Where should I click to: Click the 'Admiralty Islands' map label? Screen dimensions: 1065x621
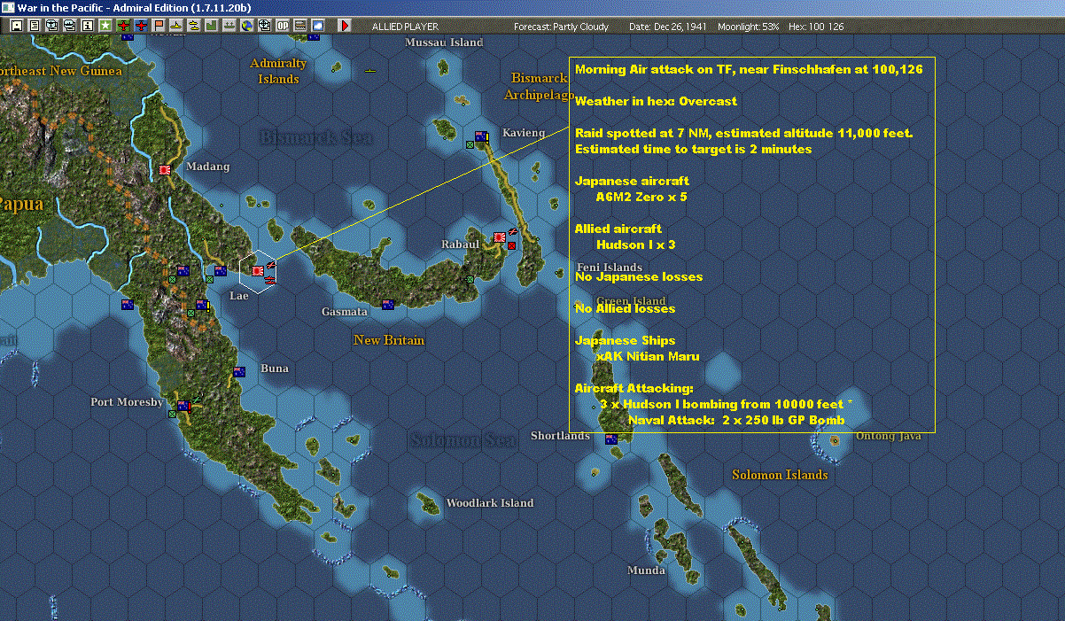coord(278,71)
